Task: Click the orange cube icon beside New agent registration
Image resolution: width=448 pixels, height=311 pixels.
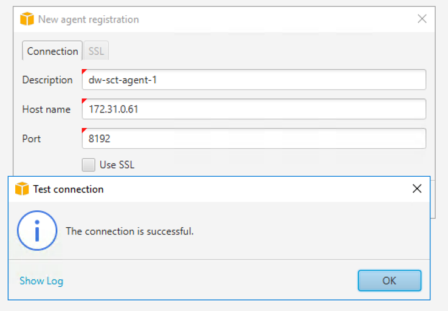Action: (27, 19)
